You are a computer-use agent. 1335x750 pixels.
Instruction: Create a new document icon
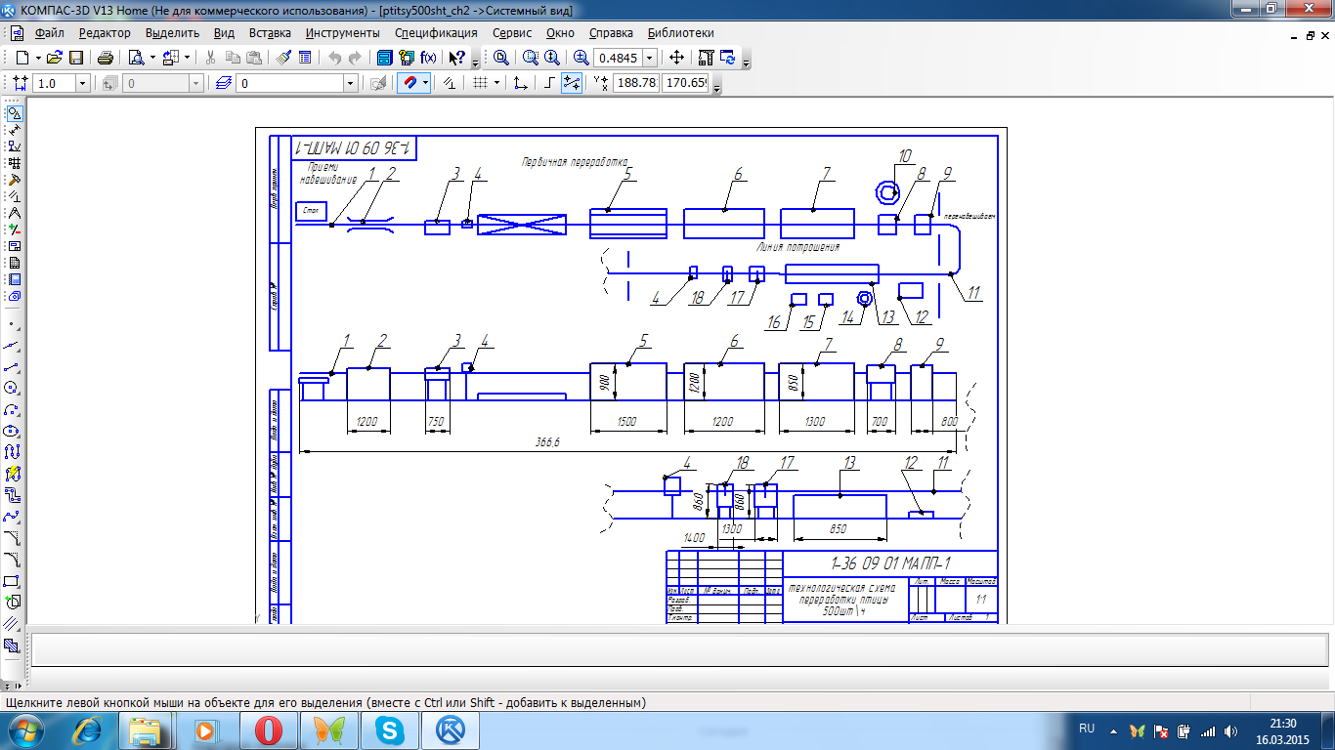(x=22, y=58)
